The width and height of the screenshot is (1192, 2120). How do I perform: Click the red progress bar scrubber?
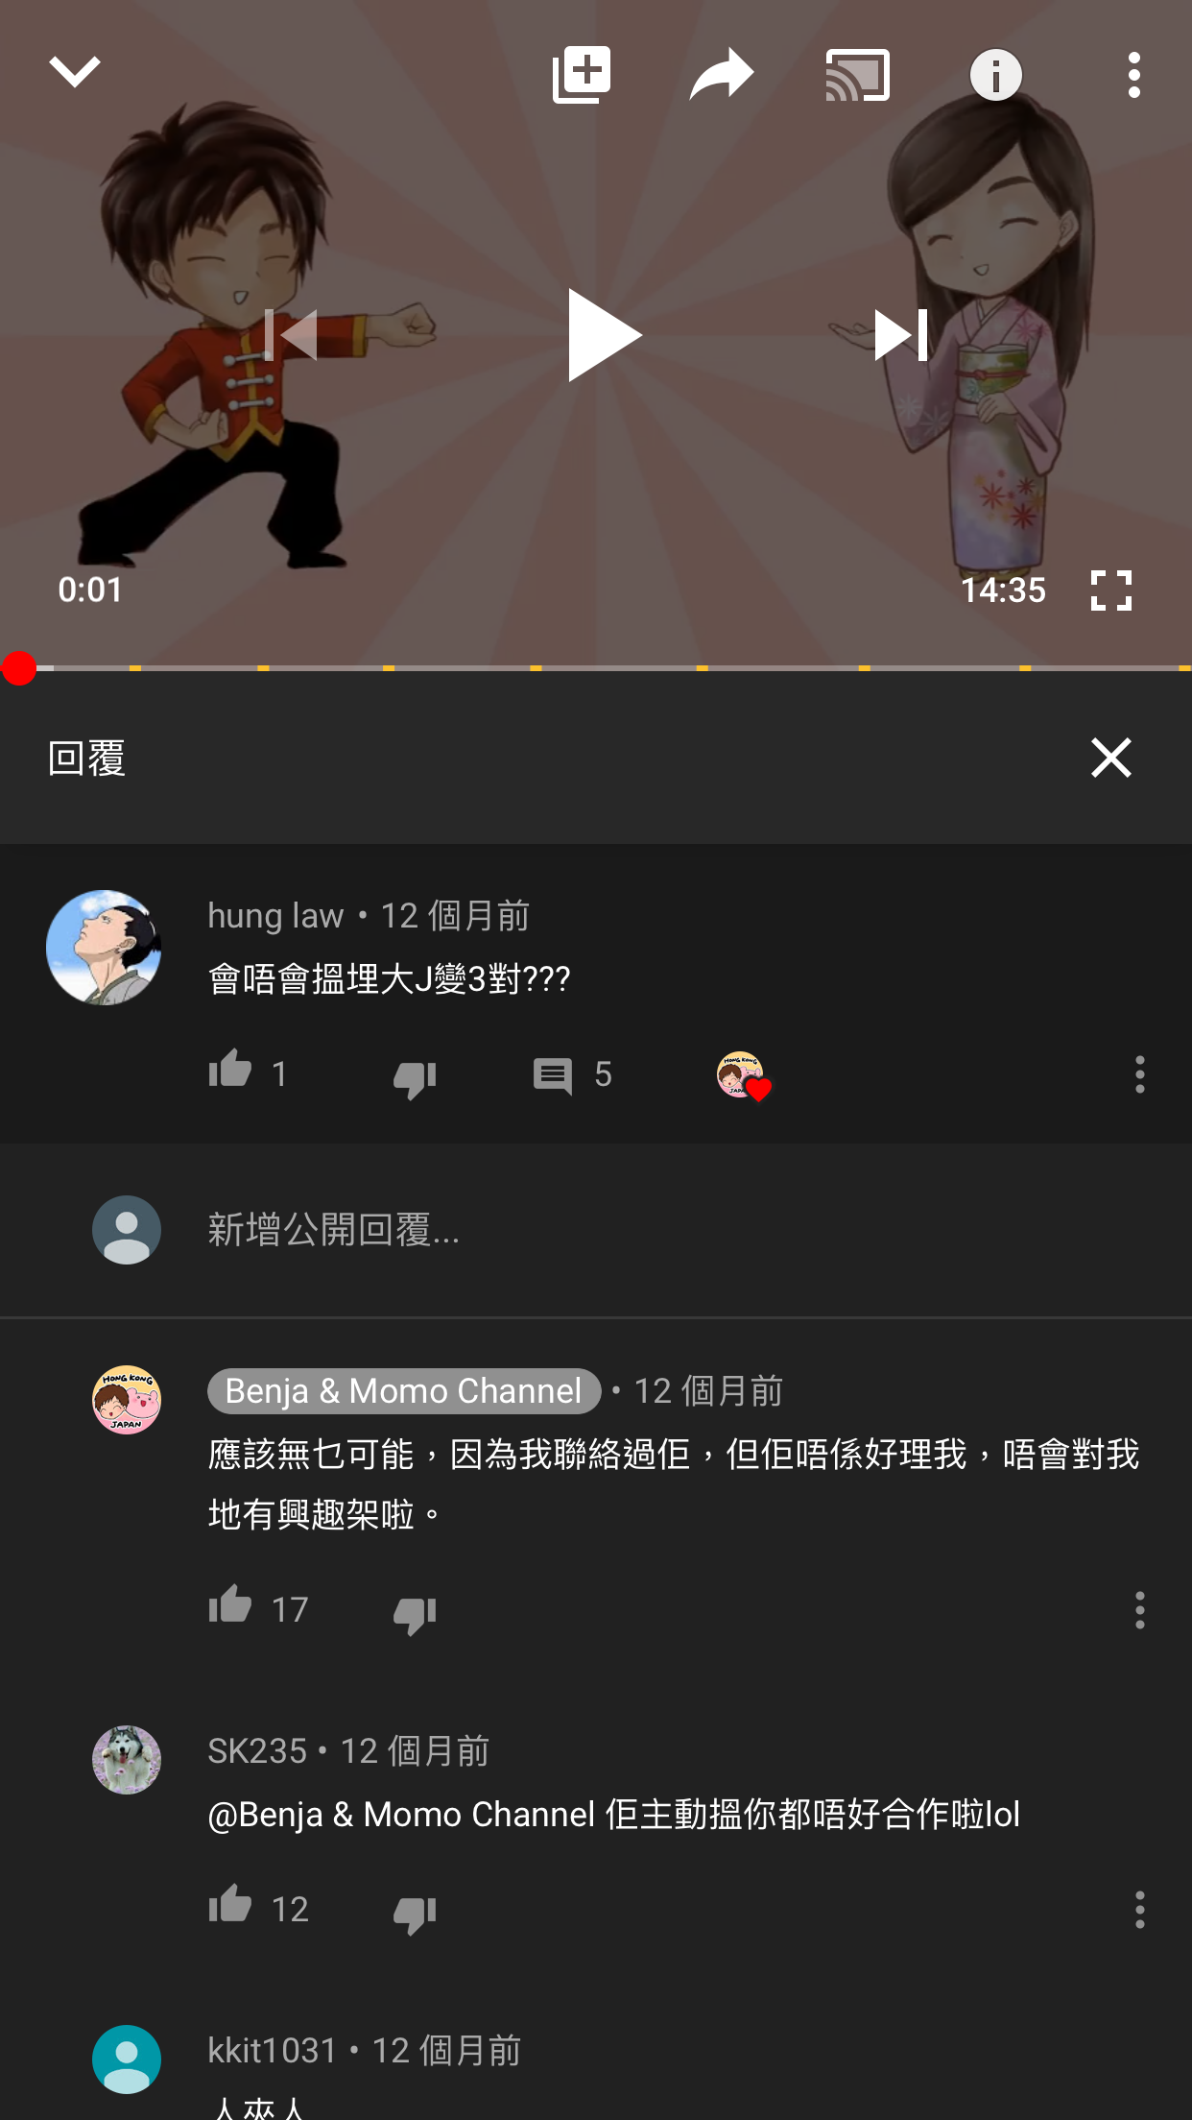pos(19,668)
